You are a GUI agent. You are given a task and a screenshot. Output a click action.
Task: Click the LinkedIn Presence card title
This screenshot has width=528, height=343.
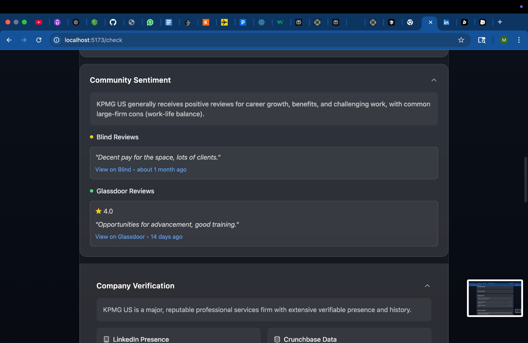click(141, 339)
